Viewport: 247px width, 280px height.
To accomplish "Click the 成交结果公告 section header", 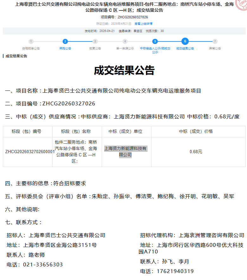I will click(x=16, y=56).
